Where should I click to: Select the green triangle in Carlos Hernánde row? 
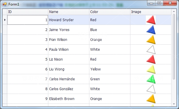151,79
